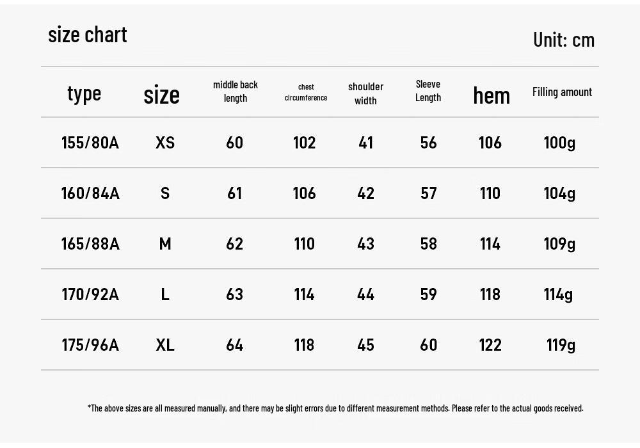Select the 'shoulder width' column header

coord(365,93)
